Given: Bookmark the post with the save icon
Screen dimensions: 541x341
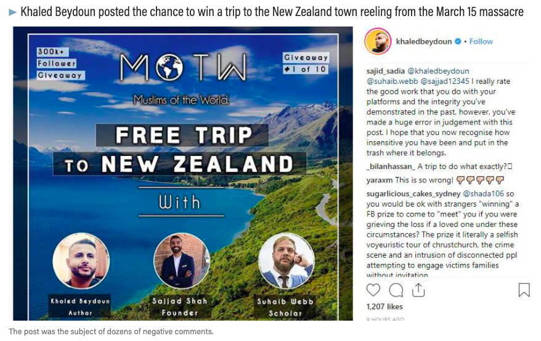Looking at the screenshot, I should point(524,290).
